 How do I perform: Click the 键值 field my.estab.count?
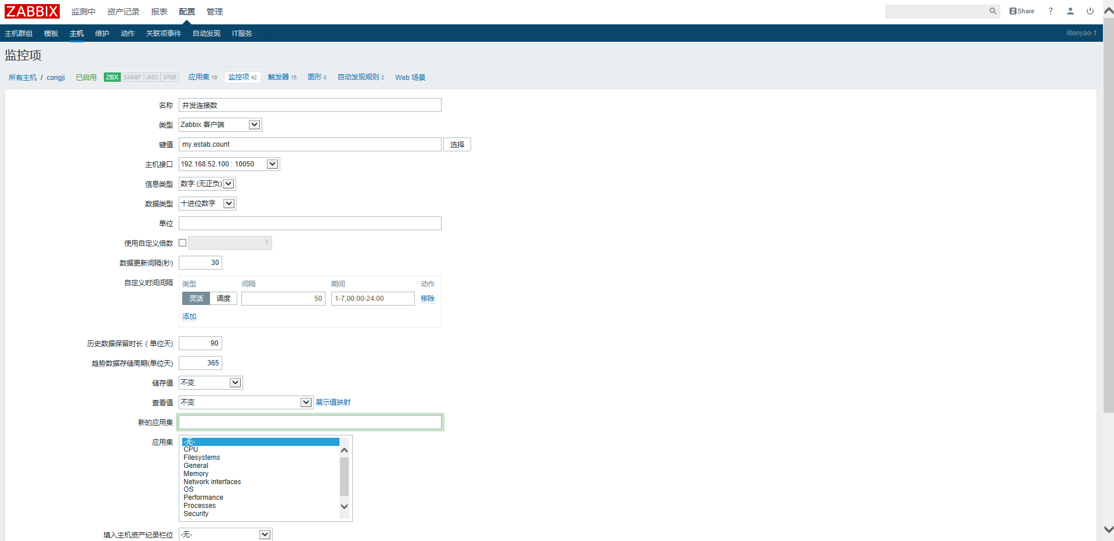(x=310, y=144)
